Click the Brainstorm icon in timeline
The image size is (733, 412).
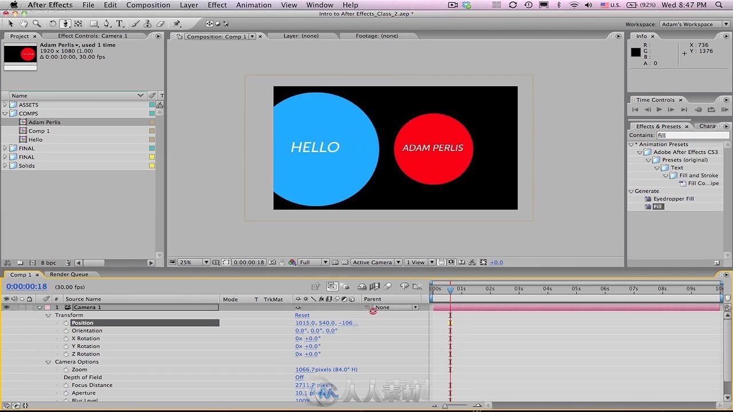pyautogui.click(x=404, y=286)
